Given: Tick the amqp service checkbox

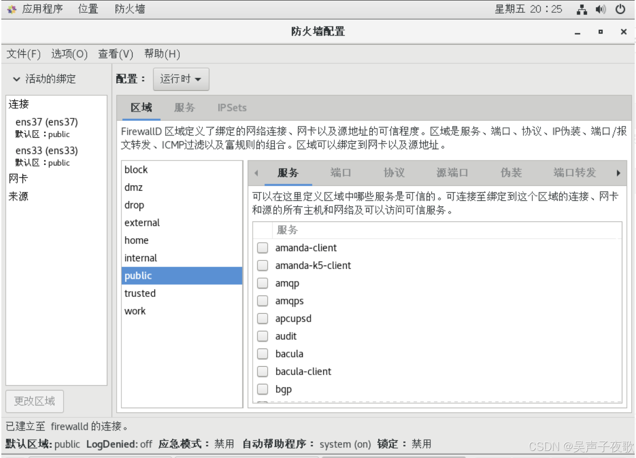Looking at the screenshot, I should 263,283.
